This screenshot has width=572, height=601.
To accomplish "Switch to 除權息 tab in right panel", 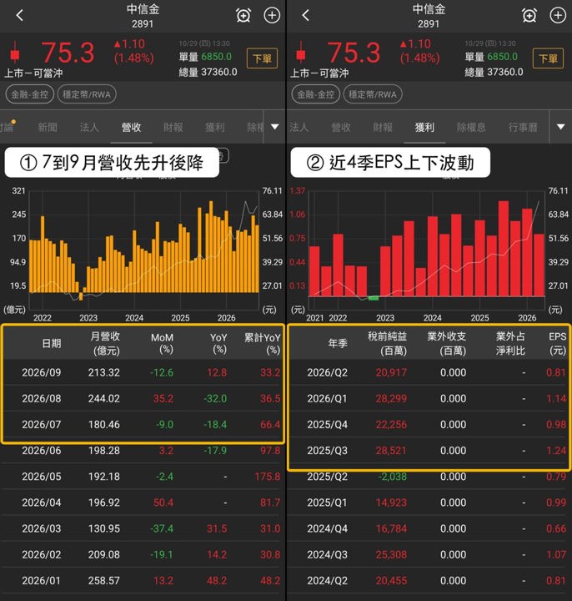I will click(471, 127).
